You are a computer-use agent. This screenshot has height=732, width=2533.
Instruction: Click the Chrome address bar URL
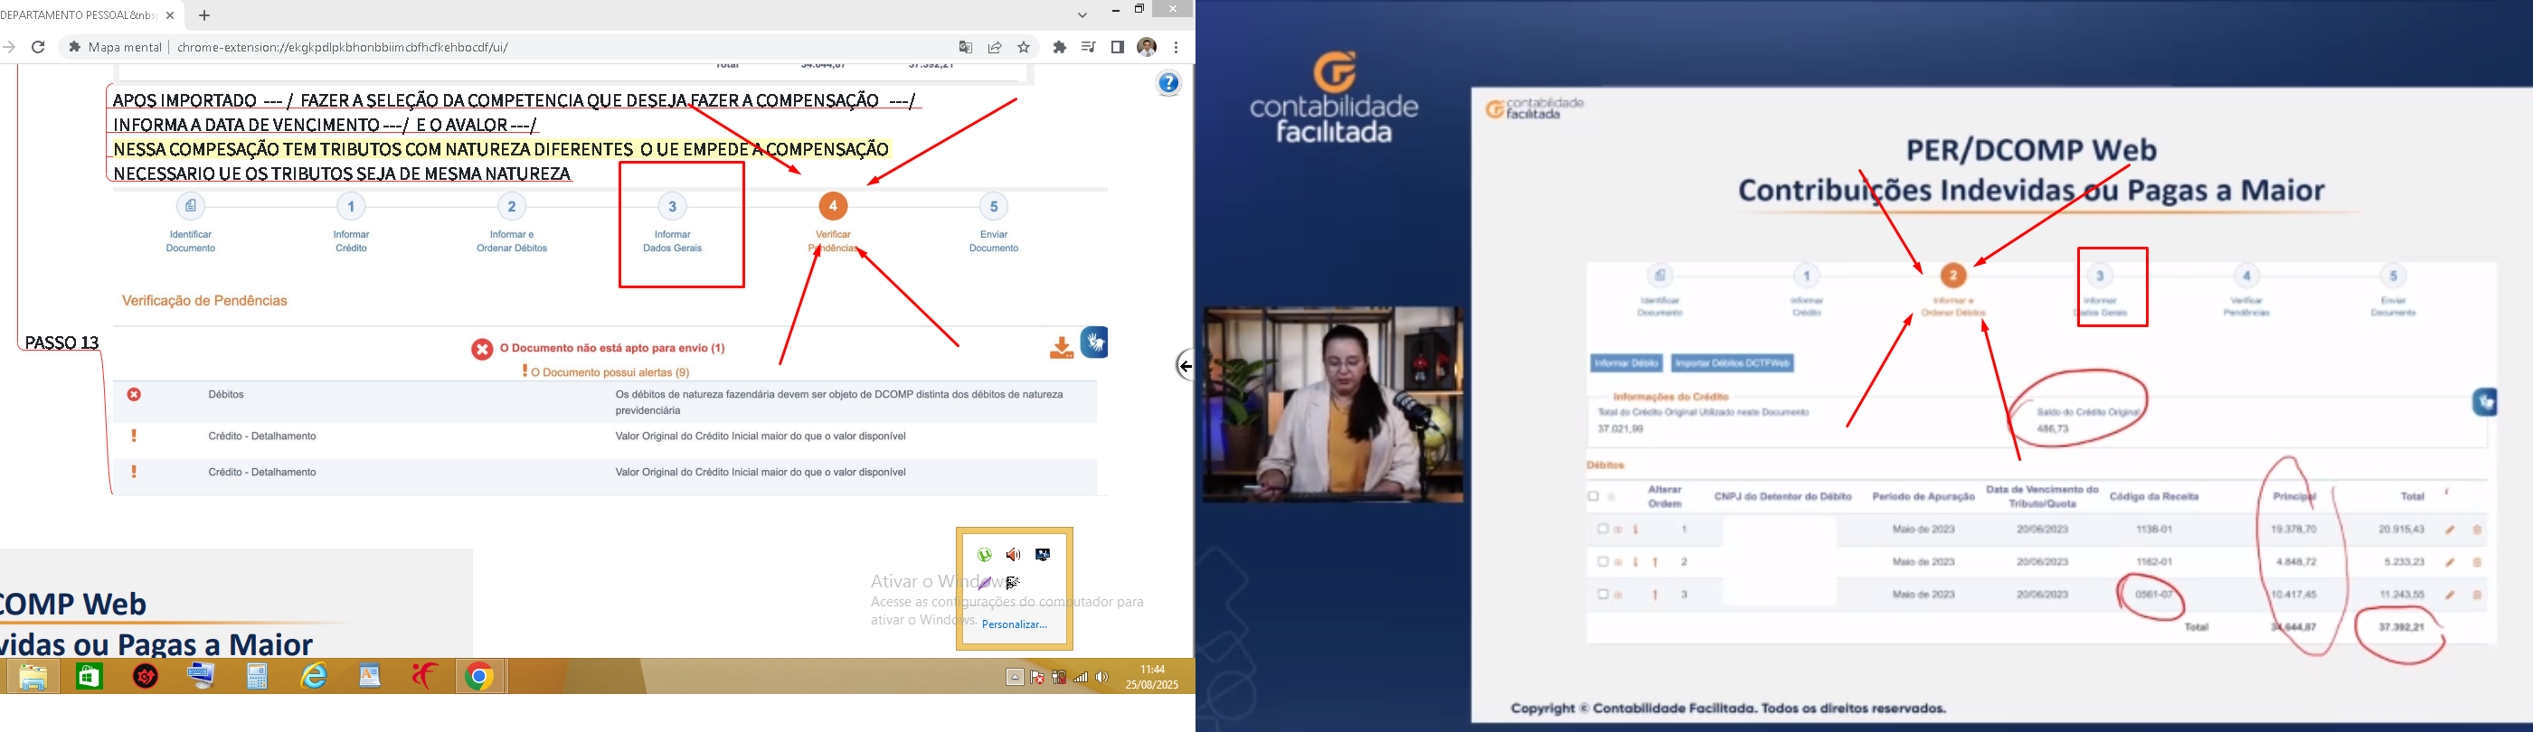click(342, 47)
